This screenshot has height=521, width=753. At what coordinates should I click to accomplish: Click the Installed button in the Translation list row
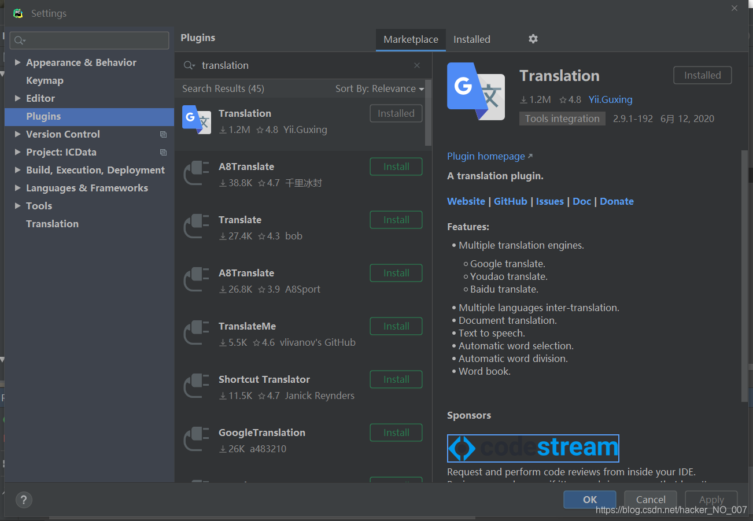[396, 113]
